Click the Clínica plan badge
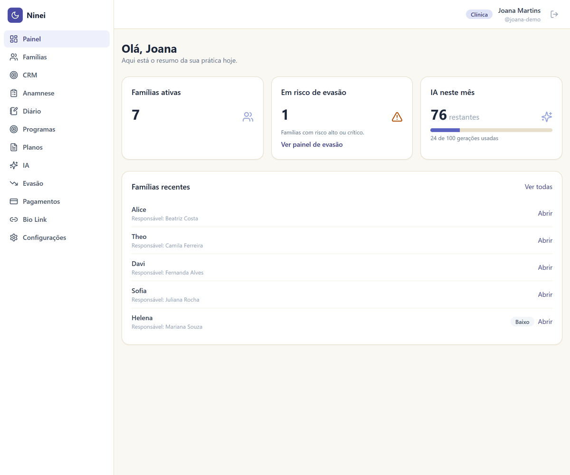570x475 pixels. pyautogui.click(x=479, y=14)
